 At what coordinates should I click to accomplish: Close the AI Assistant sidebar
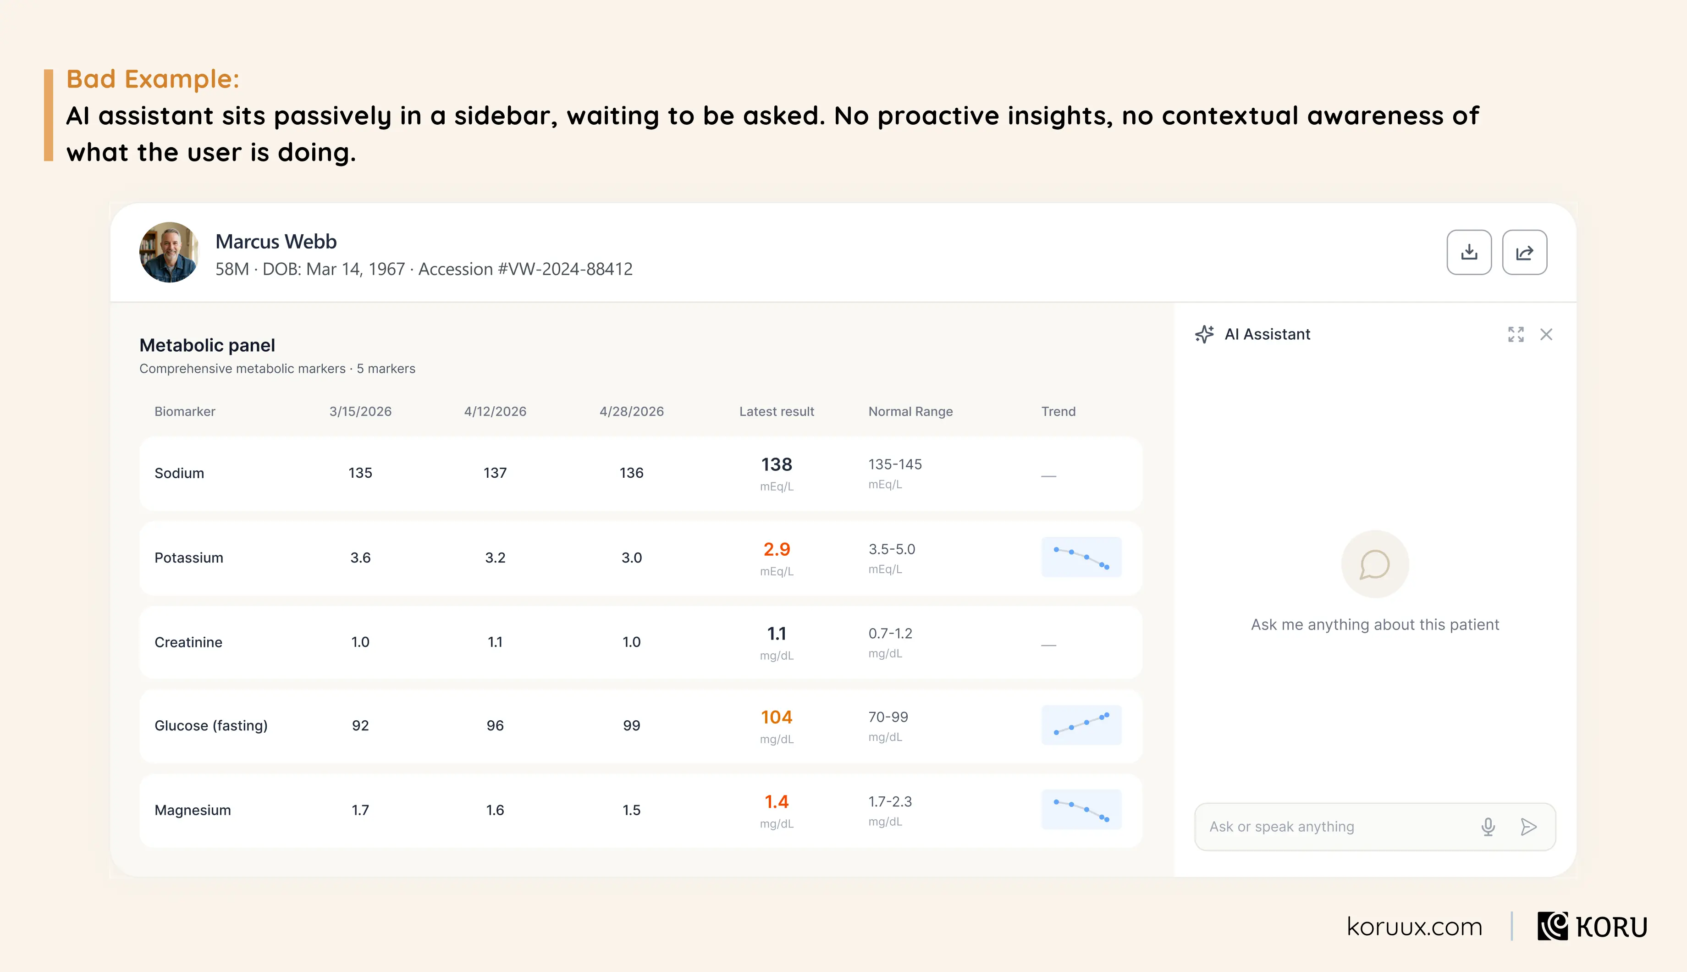(1546, 334)
